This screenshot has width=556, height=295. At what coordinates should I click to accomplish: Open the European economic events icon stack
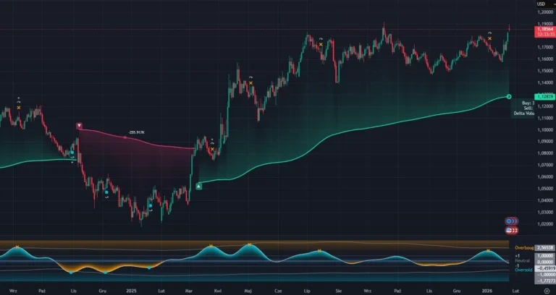click(x=511, y=221)
